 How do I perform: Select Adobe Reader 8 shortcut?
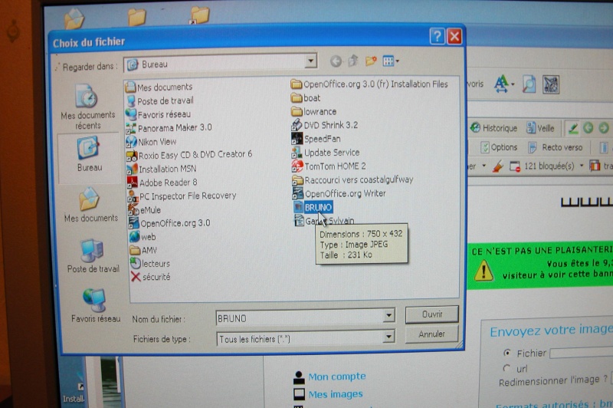162,183
